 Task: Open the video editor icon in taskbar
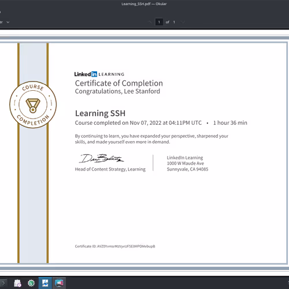[x=59, y=283]
